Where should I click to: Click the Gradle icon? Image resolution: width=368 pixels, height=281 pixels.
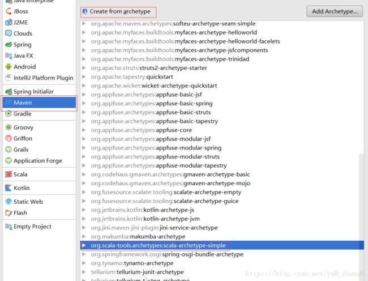[8, 114]
